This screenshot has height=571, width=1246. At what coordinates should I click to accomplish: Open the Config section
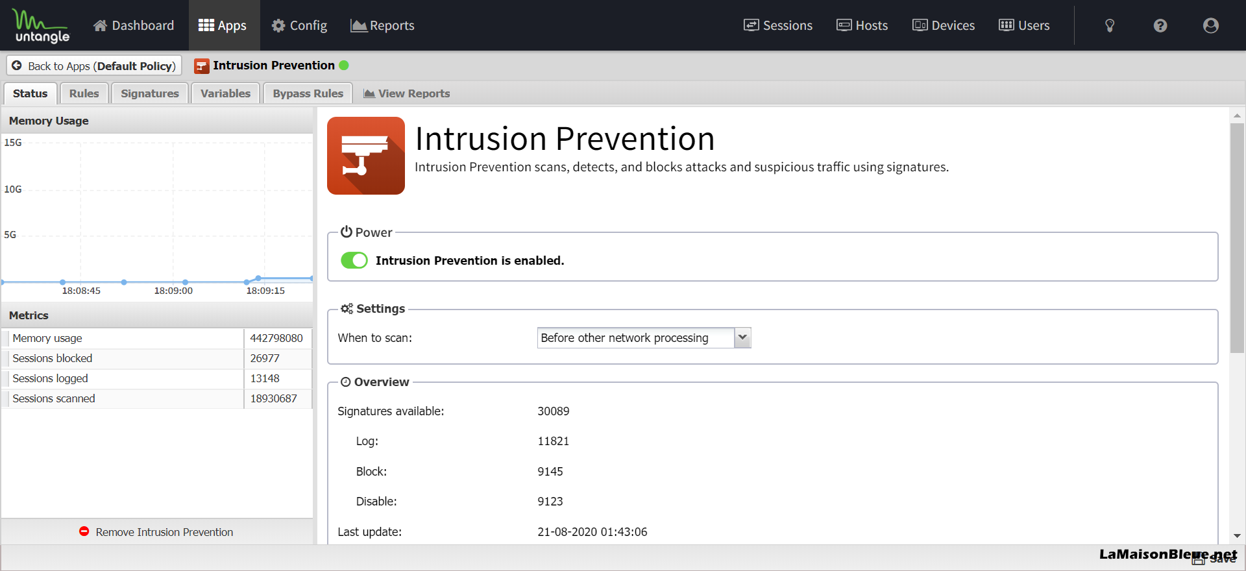click(x=299, y=25)
